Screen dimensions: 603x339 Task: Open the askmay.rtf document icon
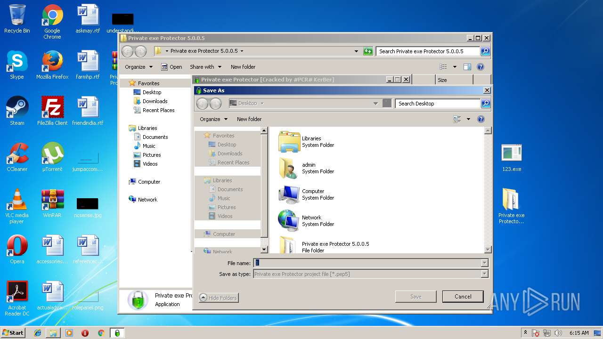tap(88, 19)
